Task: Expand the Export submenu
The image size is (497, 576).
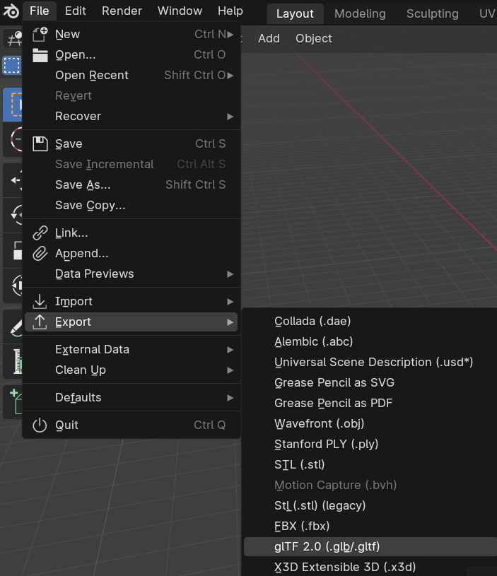Action: [x=131, y=322]
